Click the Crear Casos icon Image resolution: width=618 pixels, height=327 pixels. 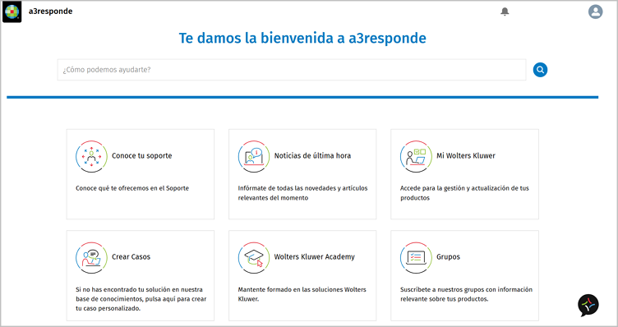[x=91, y=258]
